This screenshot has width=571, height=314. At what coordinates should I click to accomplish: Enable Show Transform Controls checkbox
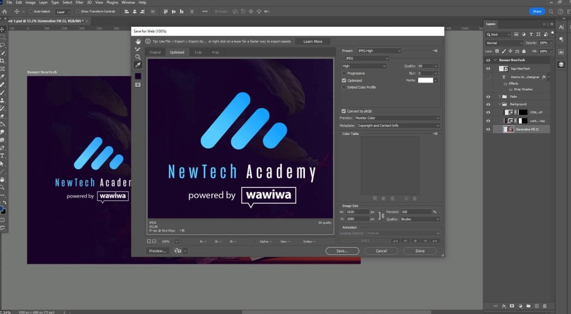[78, 11]
